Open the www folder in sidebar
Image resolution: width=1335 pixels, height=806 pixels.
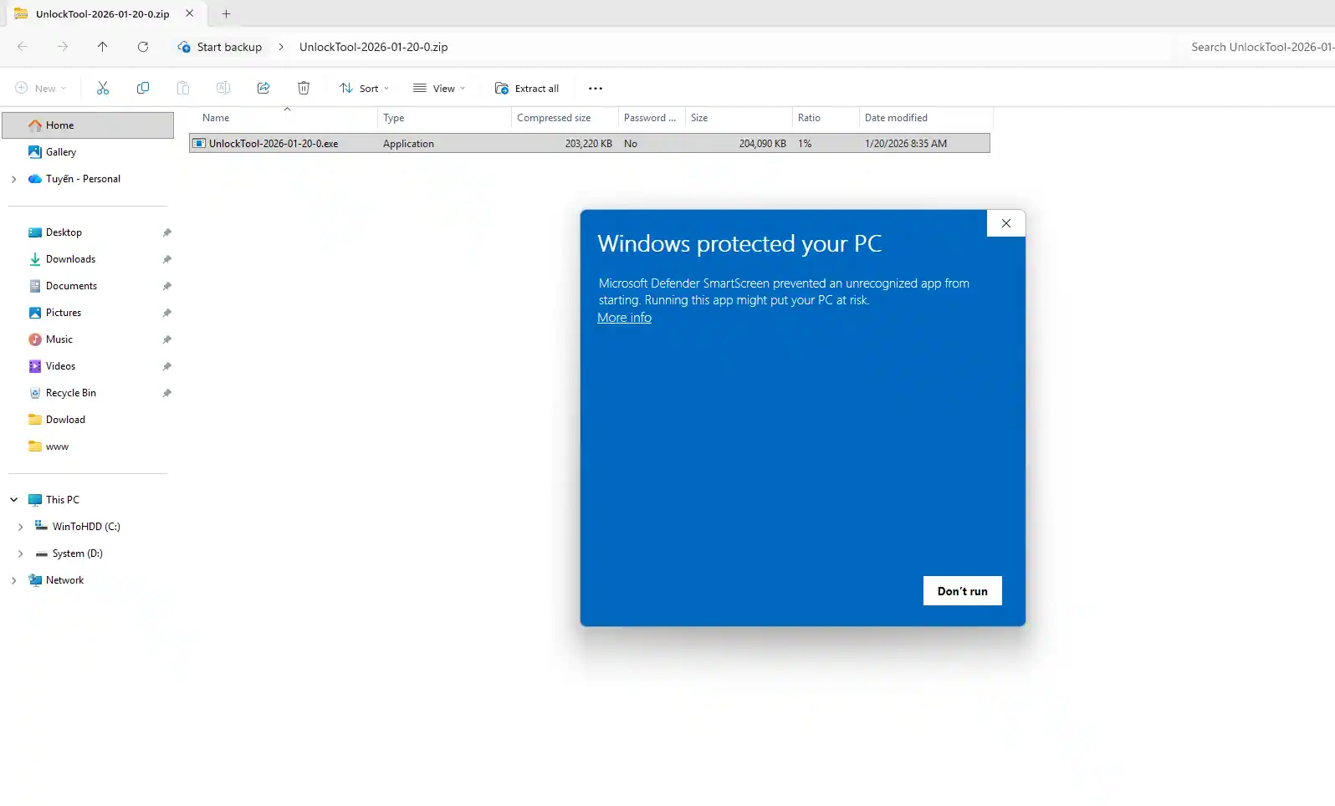pyautogui.click(x=57, y=446)
